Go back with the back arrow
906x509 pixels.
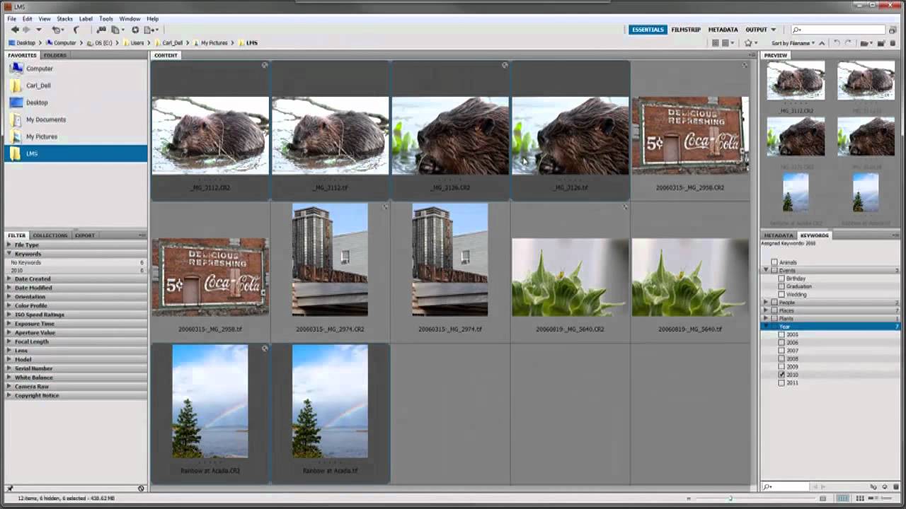[x=15, y=30]
